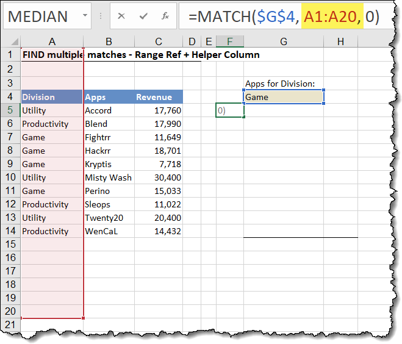Click the Division table header cell
This screenshot has width=402, height=344.
tap(52, 97)
